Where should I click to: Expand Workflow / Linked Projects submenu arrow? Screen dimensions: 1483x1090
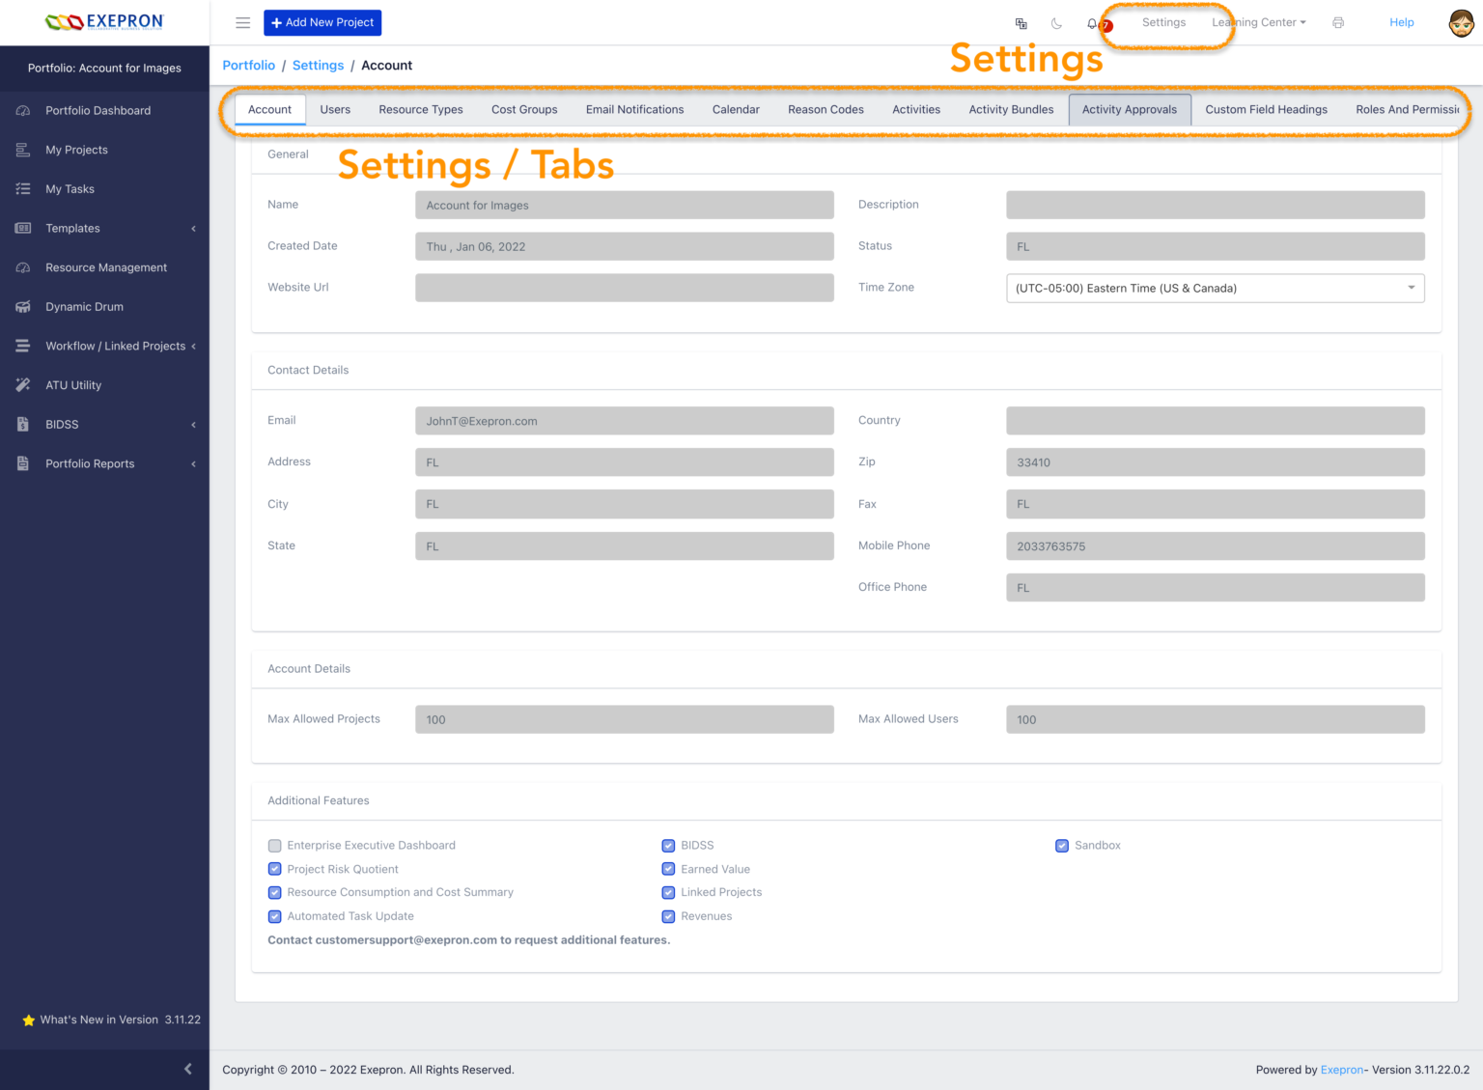[193, 347]
